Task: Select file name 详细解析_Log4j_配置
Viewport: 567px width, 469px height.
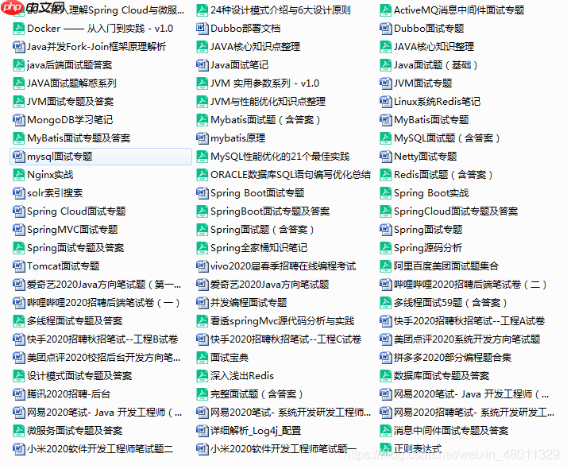Action: [x=256, y=431]
